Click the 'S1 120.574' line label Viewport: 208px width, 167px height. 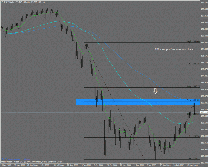194,136
